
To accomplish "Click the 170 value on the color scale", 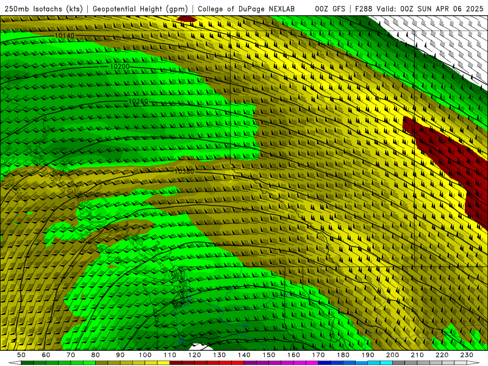I will click(318, 355).
